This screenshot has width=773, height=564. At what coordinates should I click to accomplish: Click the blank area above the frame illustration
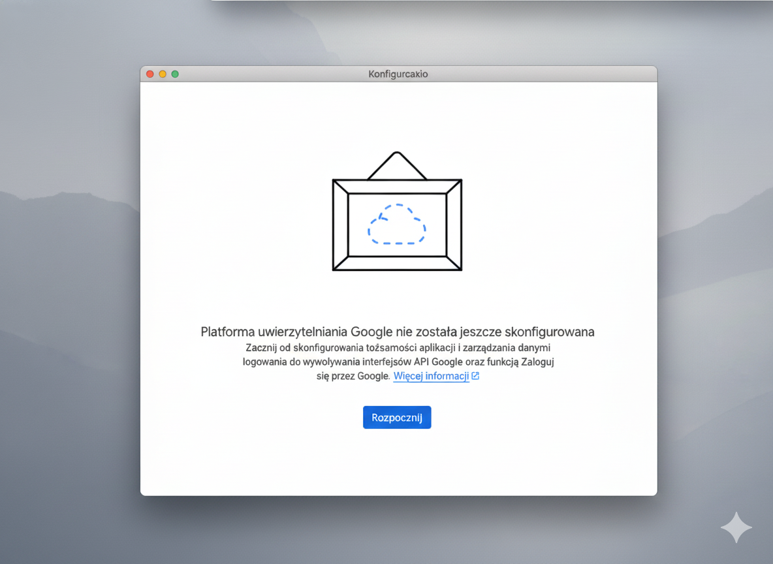(x=397, y=117)
